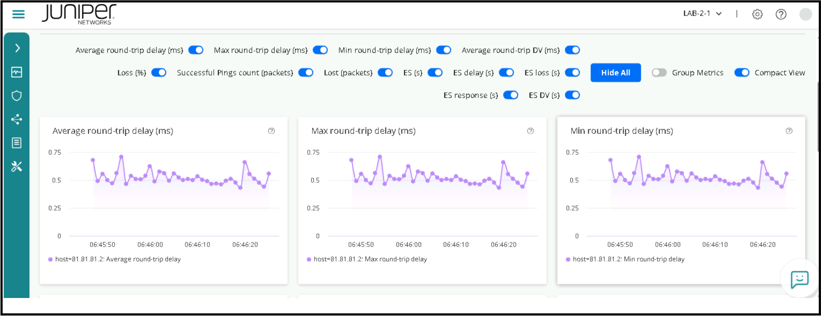Viewport: 821px width, 316px height.
Task: Click the help question mark in header
Action: pyautogui.click(x=781, y=14)
